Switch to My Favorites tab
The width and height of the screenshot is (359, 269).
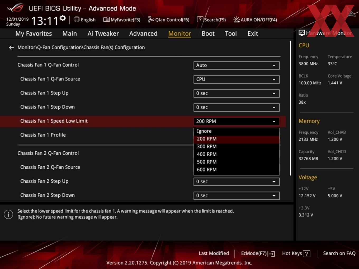coord(34,33)
